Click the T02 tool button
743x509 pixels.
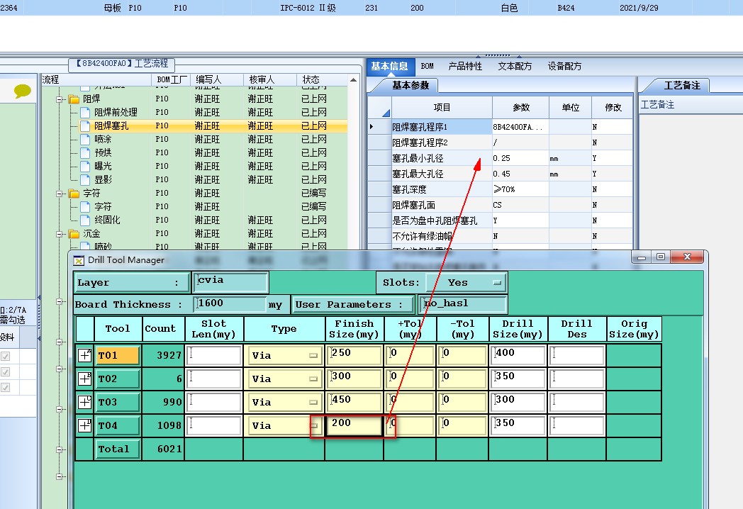pyautogui.click(x=118, y=379)
